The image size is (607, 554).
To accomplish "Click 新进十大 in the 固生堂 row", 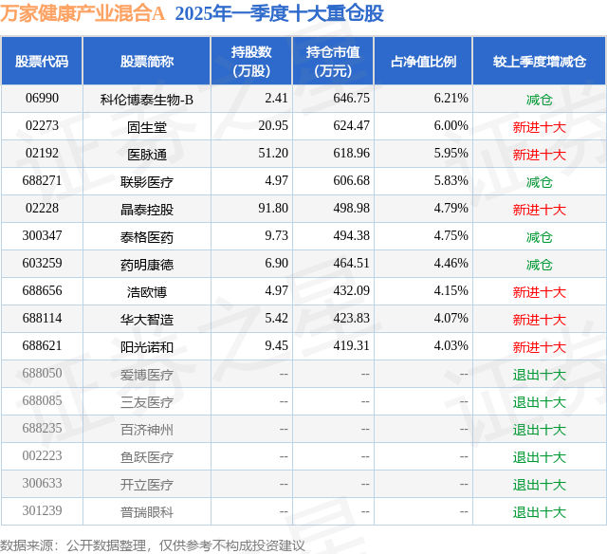I will (x=540, y=127).
